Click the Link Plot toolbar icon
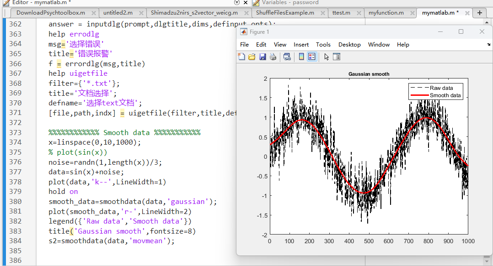 coord(287,57)
